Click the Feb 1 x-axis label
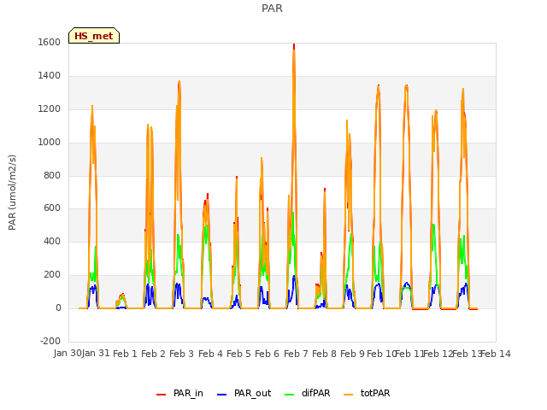The width and height of the screenshot is (547, 410). (125, 354)
